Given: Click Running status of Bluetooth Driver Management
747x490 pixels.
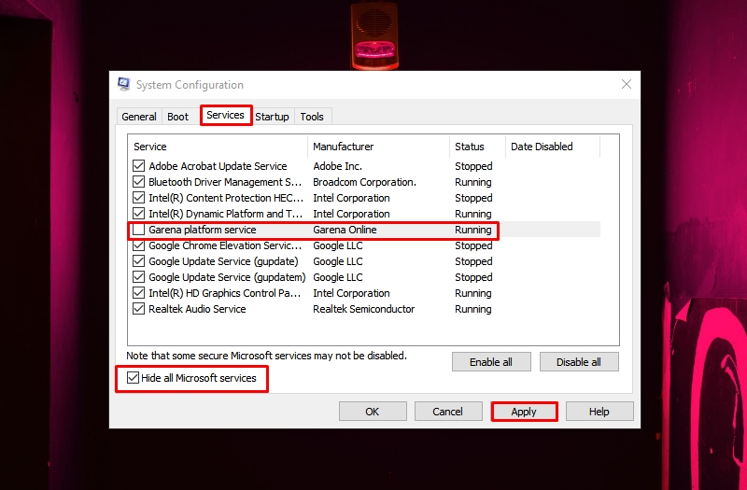Looking at the screenshot, I should point(473,182).
